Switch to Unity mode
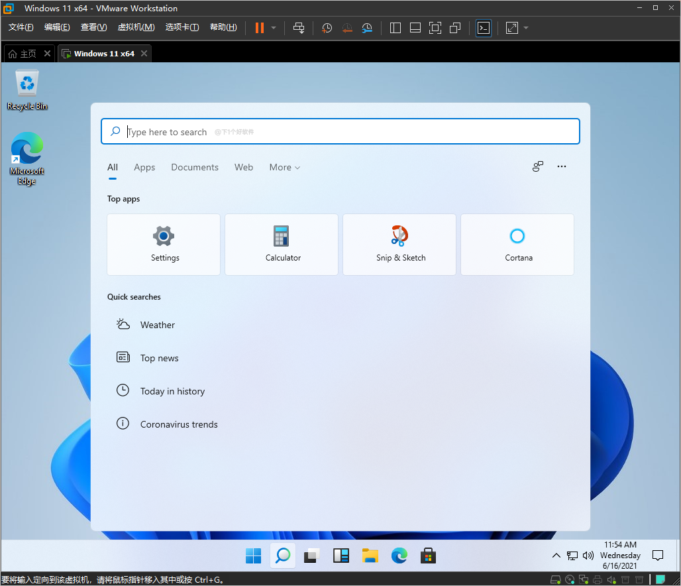This screenshot has height=586, width=681. 455,28
